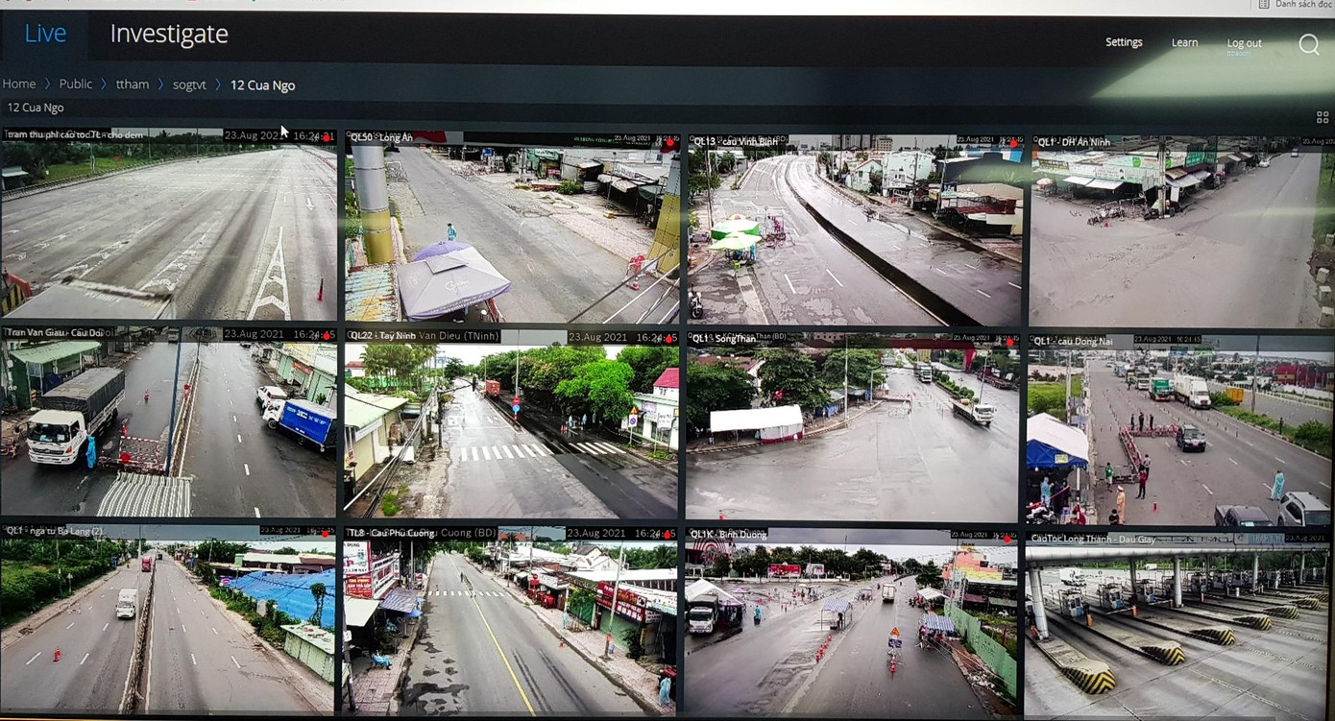Select CaoToc Long Thanh - Dau Giay feed
Image resolution: width=1335 pixels, height=721 pixels.
(x=1178, y=624)
